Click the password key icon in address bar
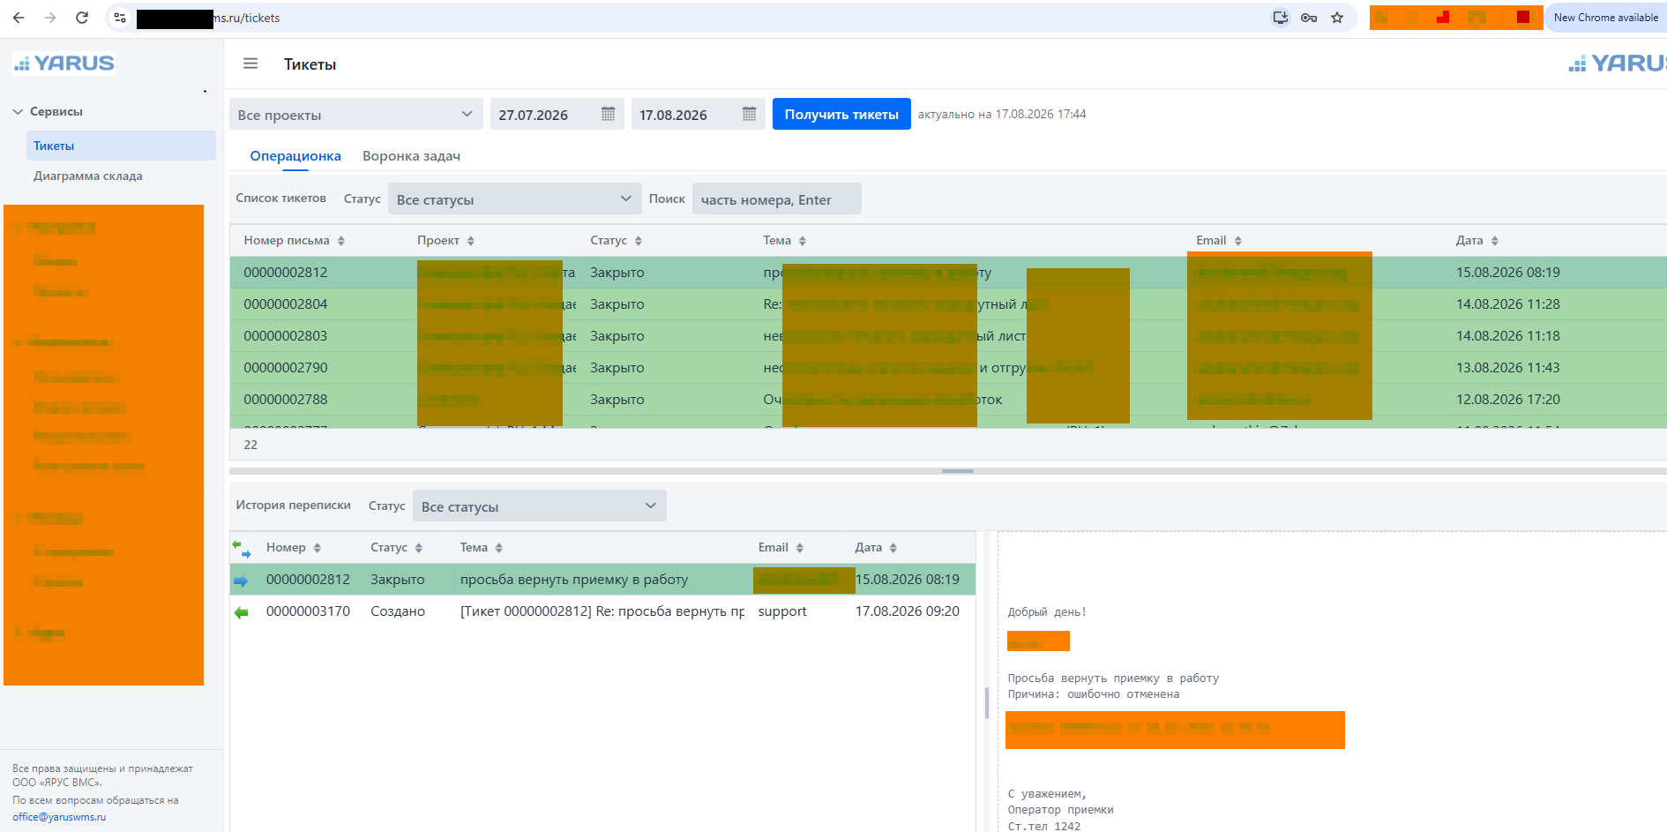The height and width of the screenshot is (832, 1667). 1309,18
